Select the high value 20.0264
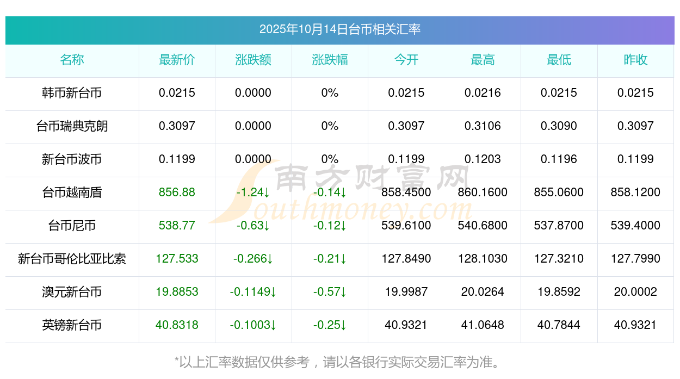Screen dimensions: 680x379 pyautogui.click(x=483, y=292)
